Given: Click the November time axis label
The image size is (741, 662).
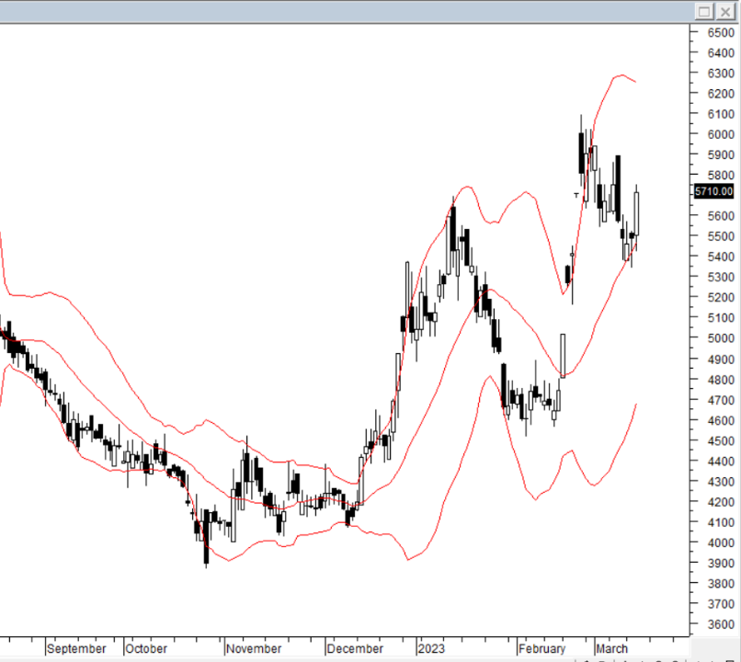Looking at the screenshot, I should click(x=255, y=648).
